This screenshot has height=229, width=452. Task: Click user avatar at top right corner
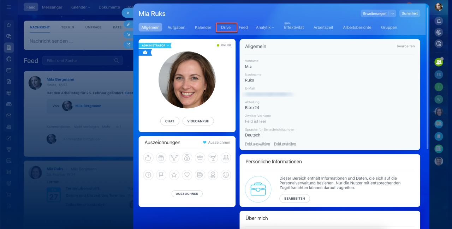coord(439,7)
